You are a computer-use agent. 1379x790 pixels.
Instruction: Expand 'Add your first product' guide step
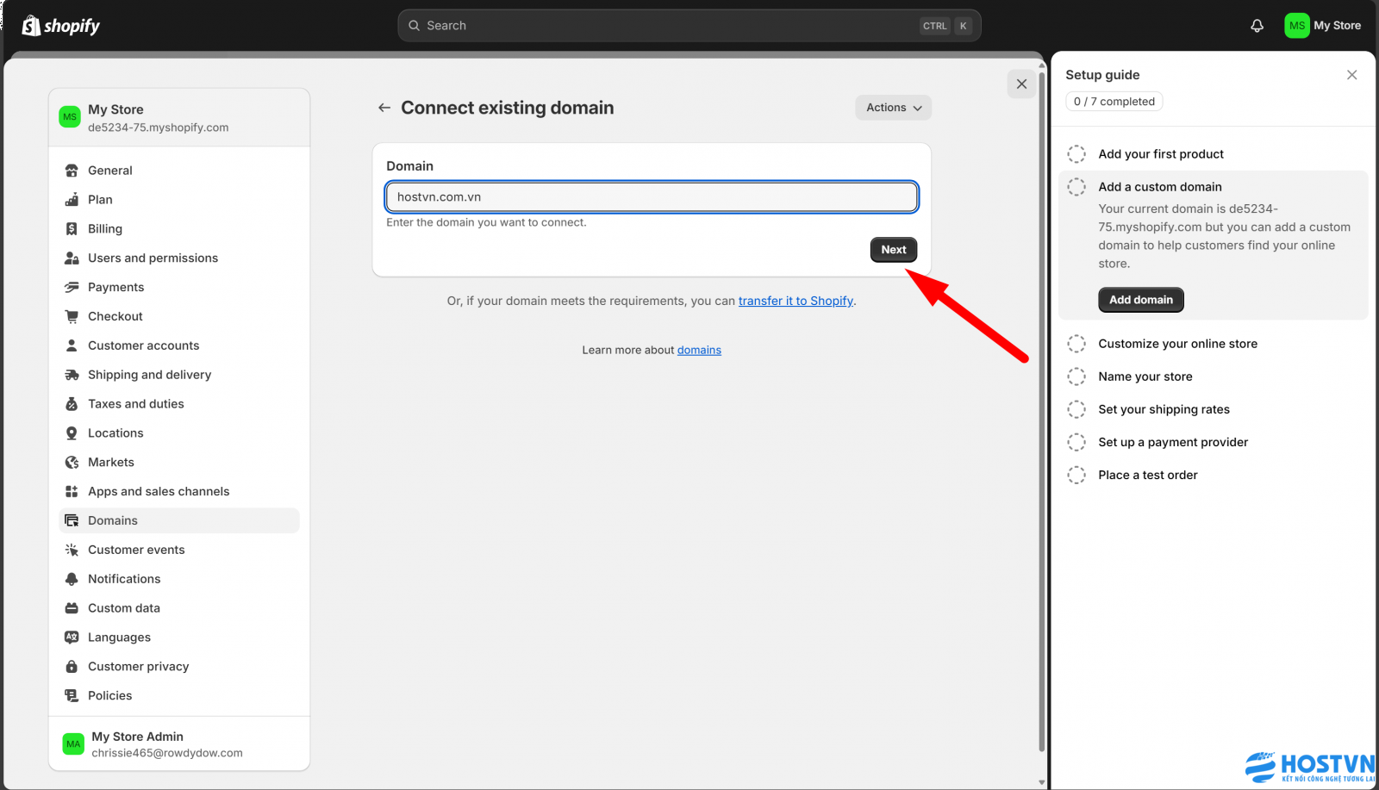pos(1160,154)
